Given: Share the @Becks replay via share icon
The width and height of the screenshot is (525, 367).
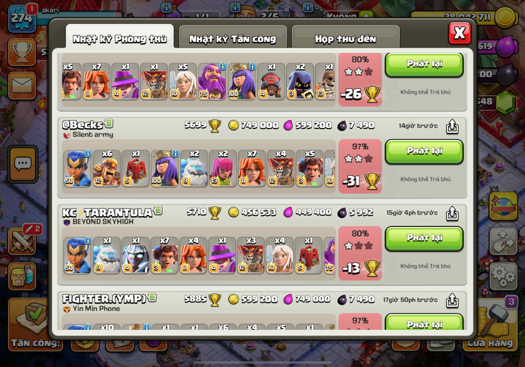Looking at the screenshot, I should [x=452, y=126].
